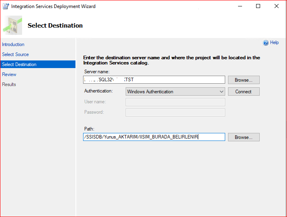
Task: Focus the Path field containing /SSISDB
Action: click(154, 137)
